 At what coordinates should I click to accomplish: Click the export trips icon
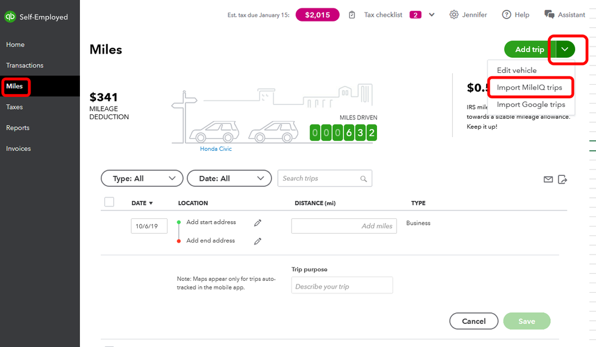[563, 179]
